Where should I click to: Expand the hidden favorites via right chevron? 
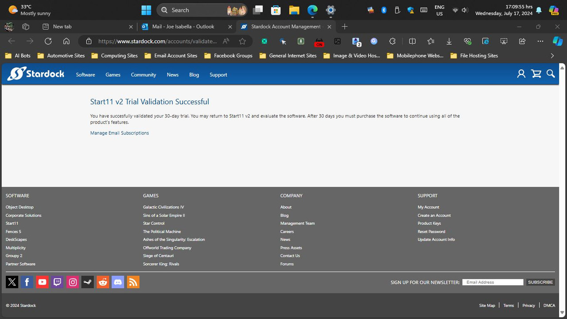coord(552,55)
